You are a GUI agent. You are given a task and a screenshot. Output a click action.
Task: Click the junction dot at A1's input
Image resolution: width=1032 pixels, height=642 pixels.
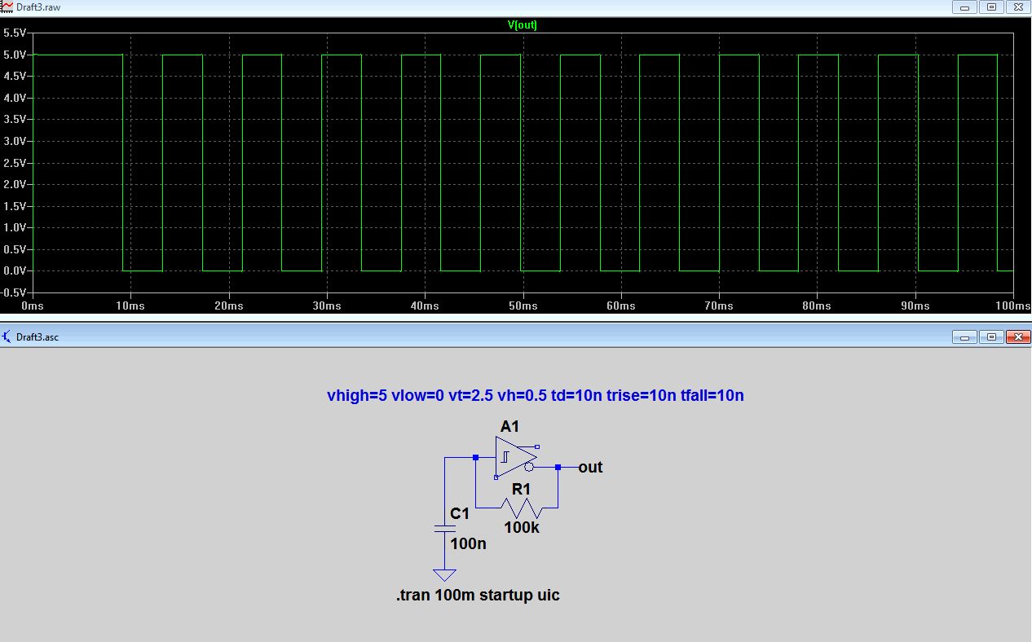click(476, 457)
